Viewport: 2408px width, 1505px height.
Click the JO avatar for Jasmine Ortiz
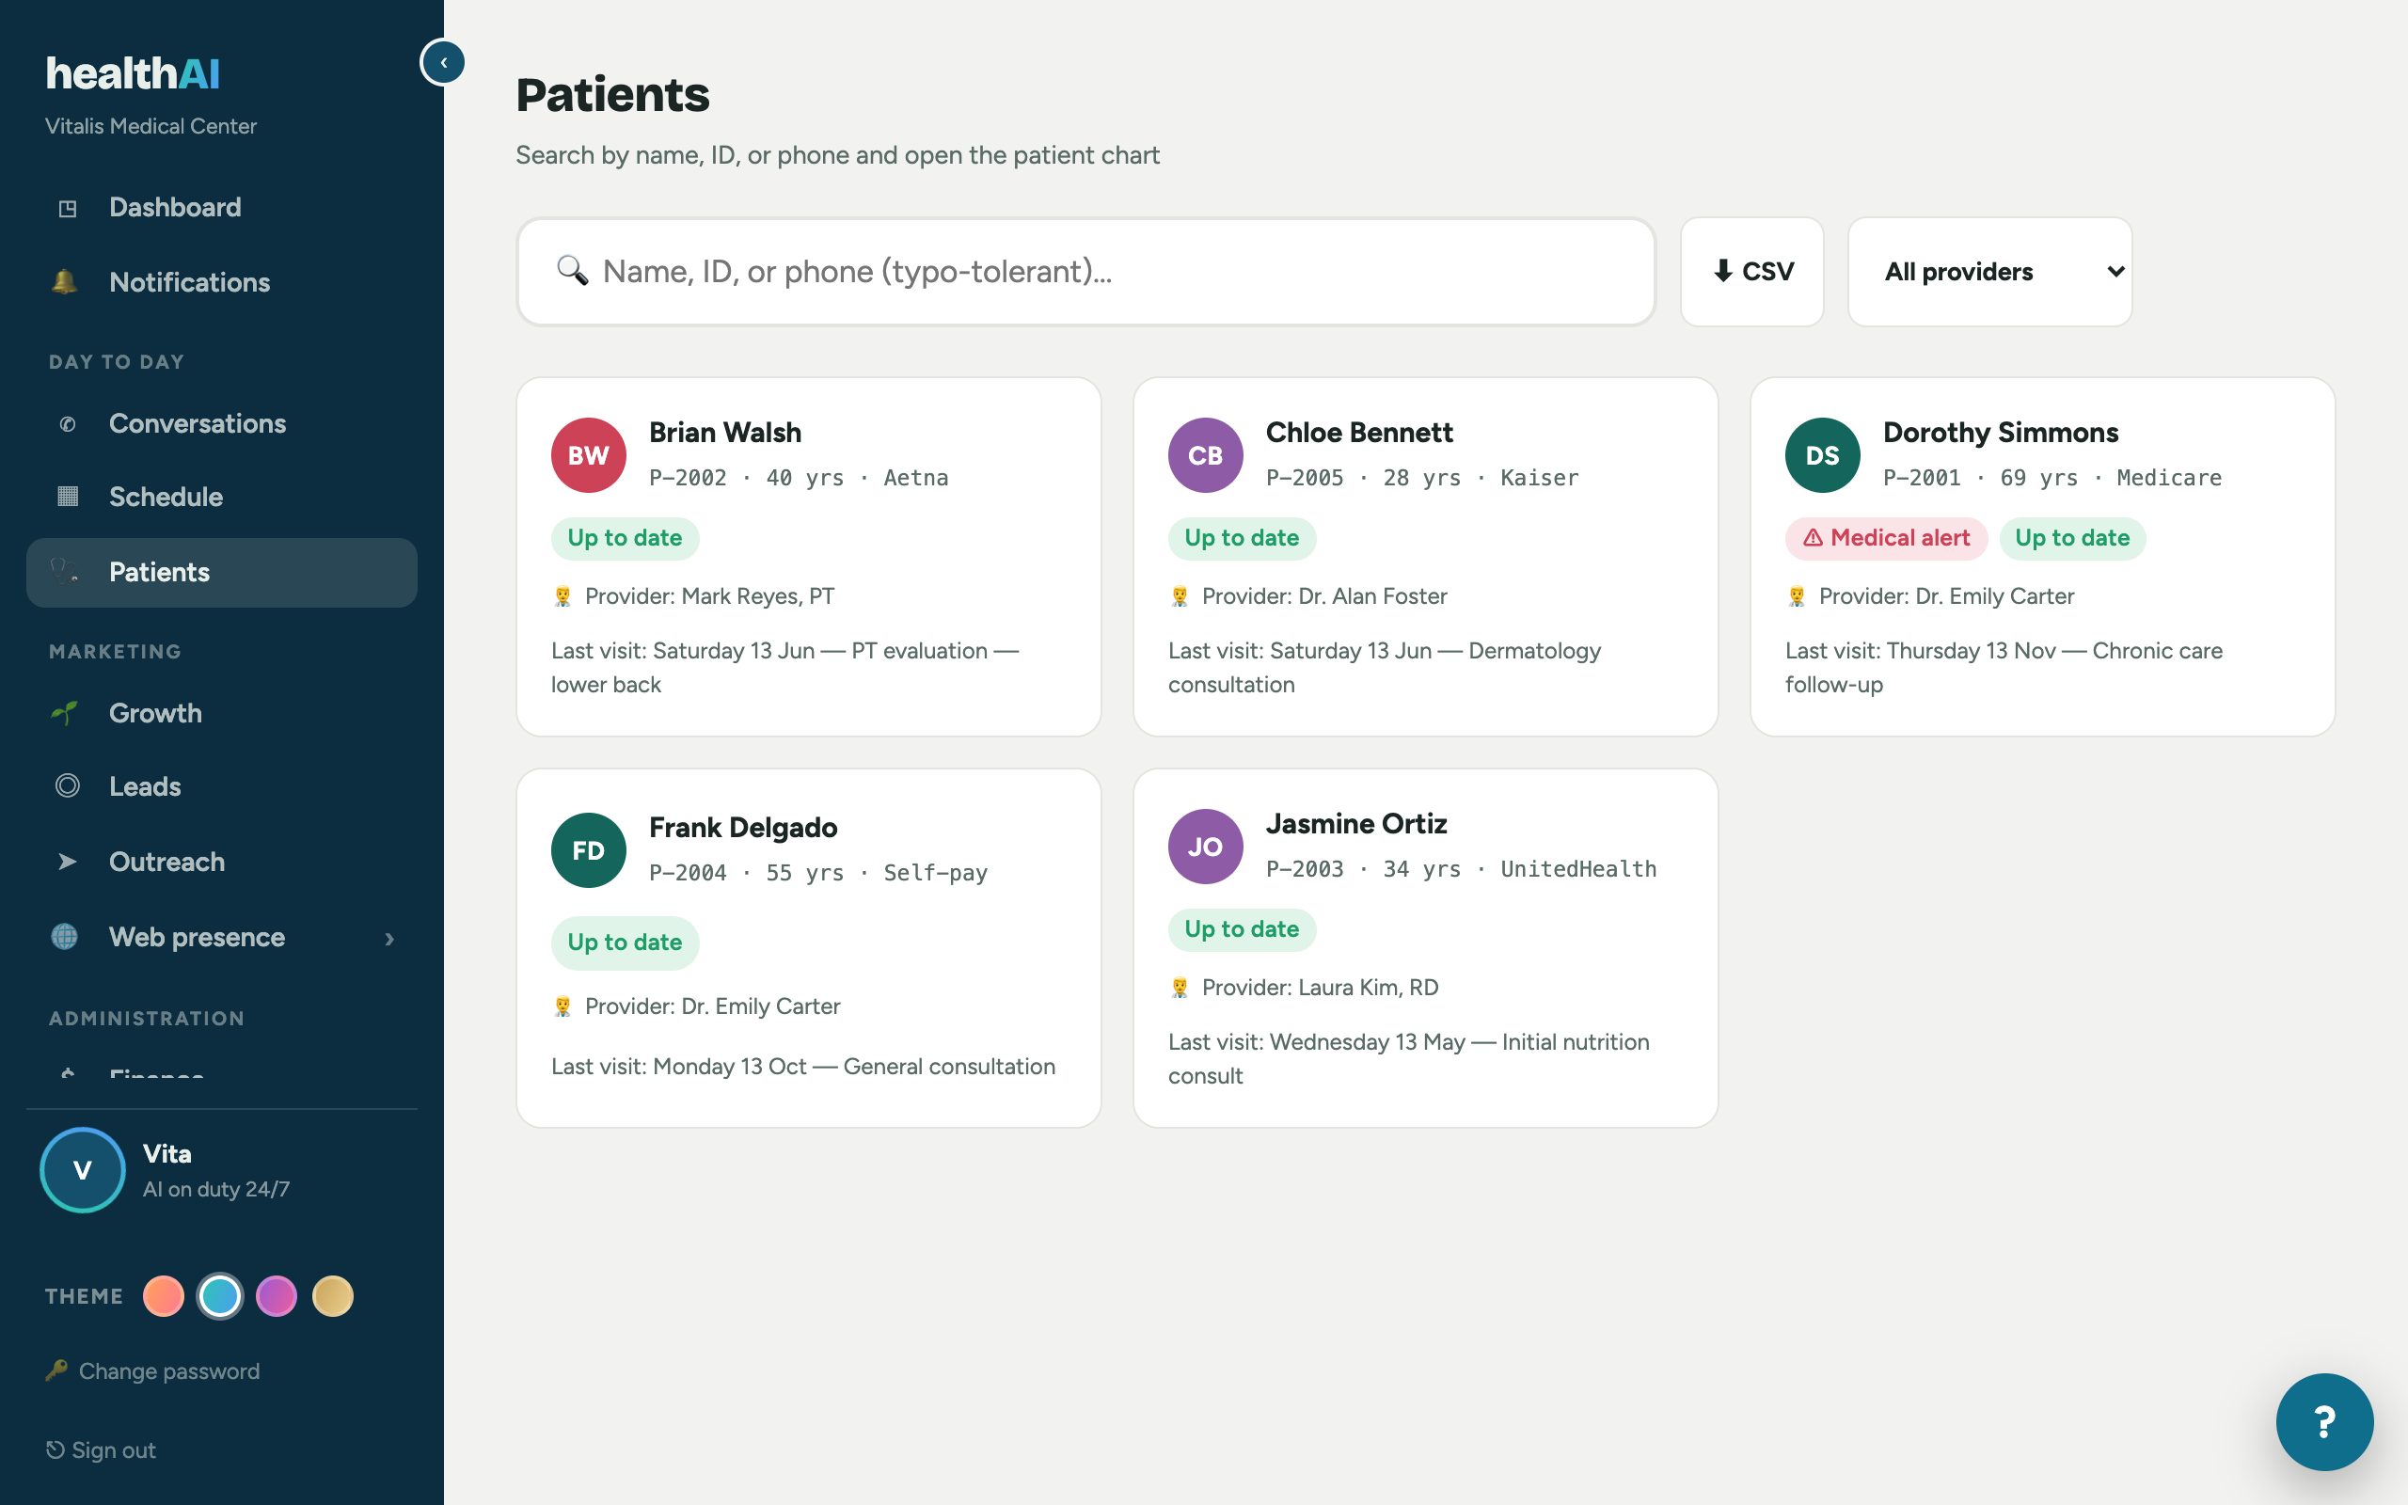(x=1205, y=848)
